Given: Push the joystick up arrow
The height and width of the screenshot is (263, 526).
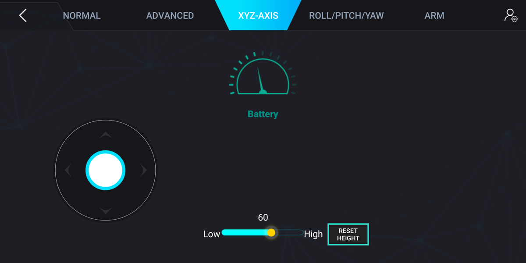Looking at the screenshot, I should [x=105, y=135].
